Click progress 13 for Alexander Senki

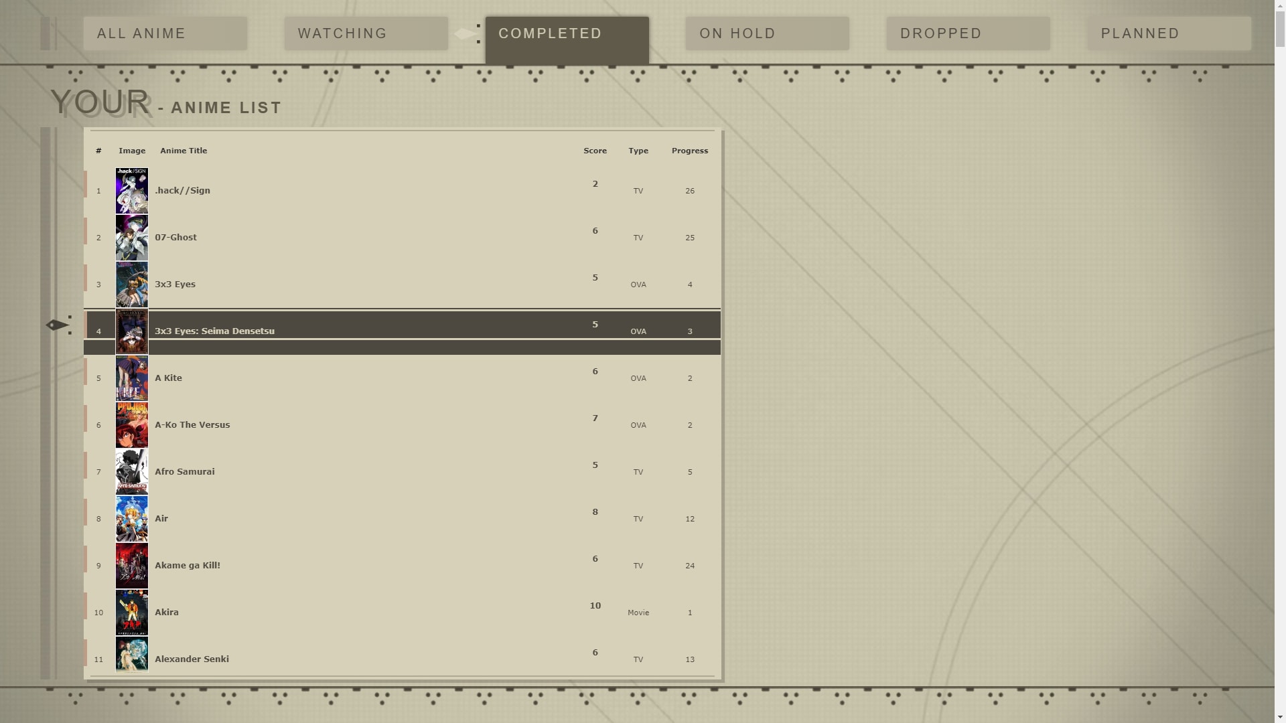pos(690,659)
